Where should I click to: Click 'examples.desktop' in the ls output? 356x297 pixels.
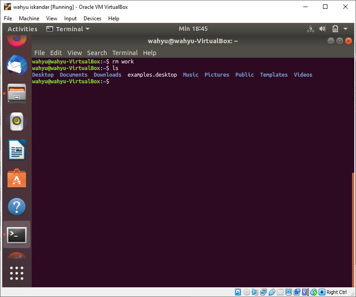click(x=152, y=74)
